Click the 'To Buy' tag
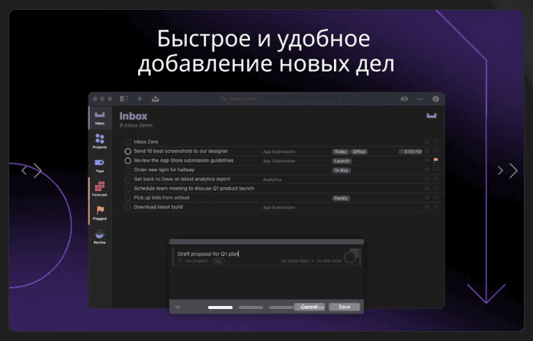This screenshot has height=341, width=533. coord(342,170)
